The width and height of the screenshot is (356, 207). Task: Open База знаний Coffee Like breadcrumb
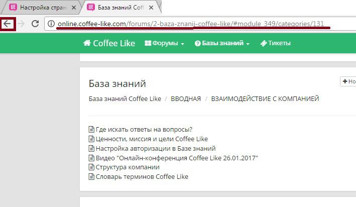[x=125, y=99]
